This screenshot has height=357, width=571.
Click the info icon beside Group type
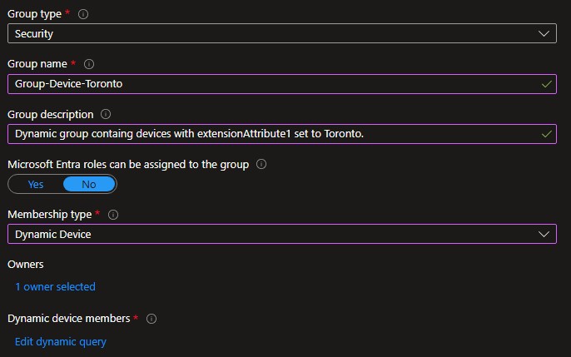pyautogui.click(x=84, y=13)
